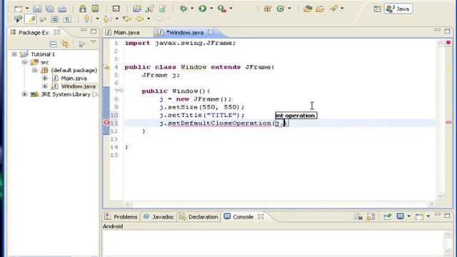The image size is (457, 257).
Task: Close the *Window.java editor tab
Action: click(x=211, y=32)
